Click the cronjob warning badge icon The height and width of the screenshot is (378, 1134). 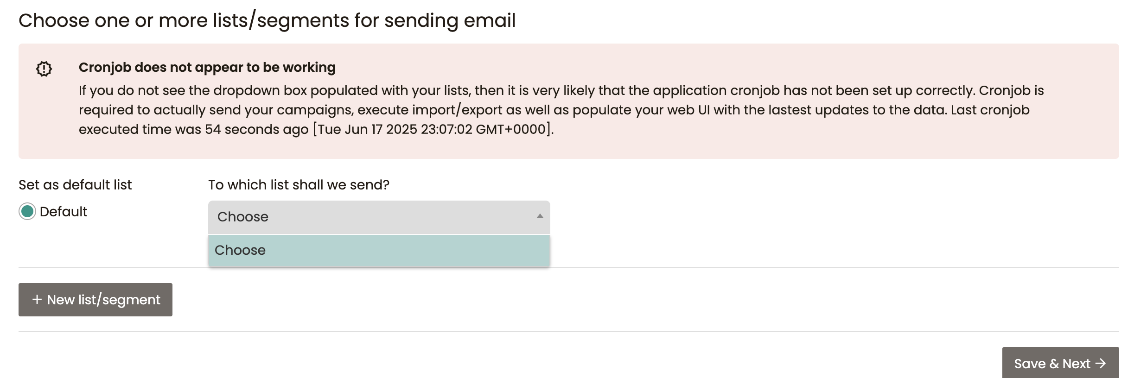(x=44, y=69)
